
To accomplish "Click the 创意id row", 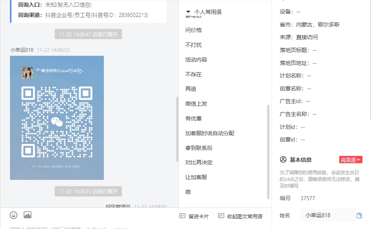I will [292, 140].
